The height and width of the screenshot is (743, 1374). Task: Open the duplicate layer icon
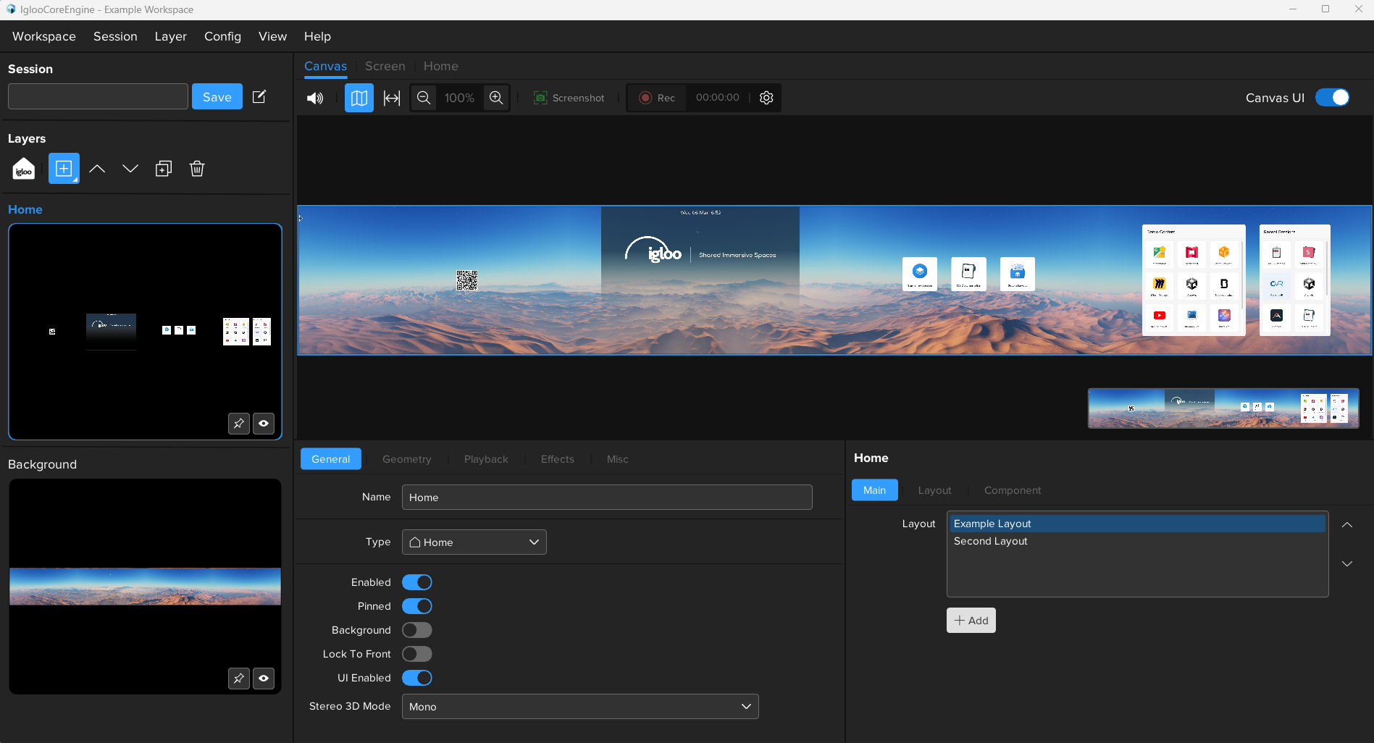[x=163, y=168]
